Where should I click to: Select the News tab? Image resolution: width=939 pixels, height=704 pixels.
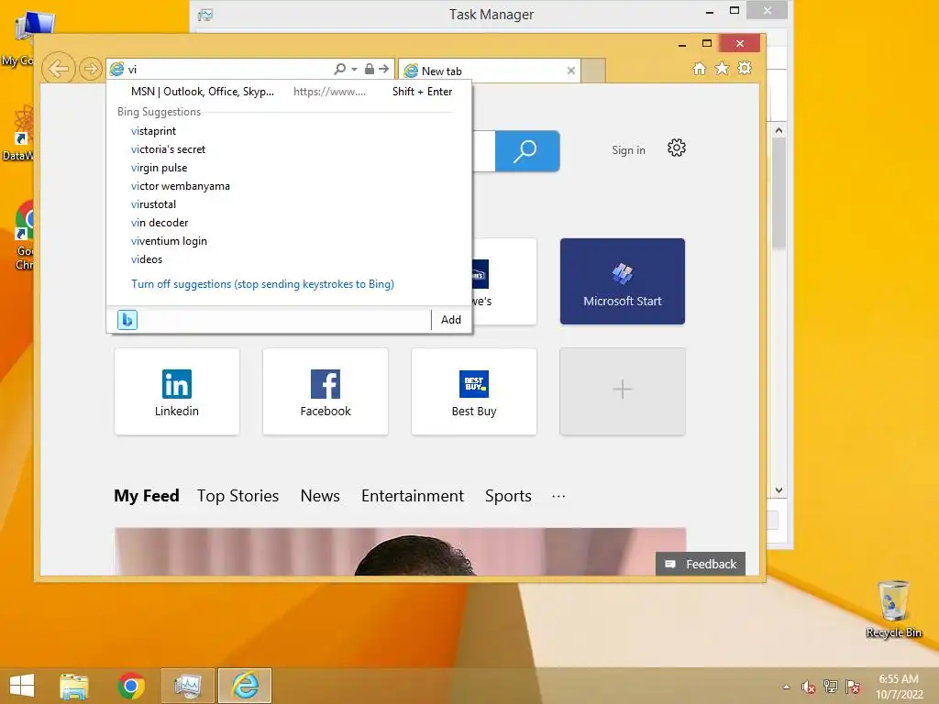pos(320,496)
